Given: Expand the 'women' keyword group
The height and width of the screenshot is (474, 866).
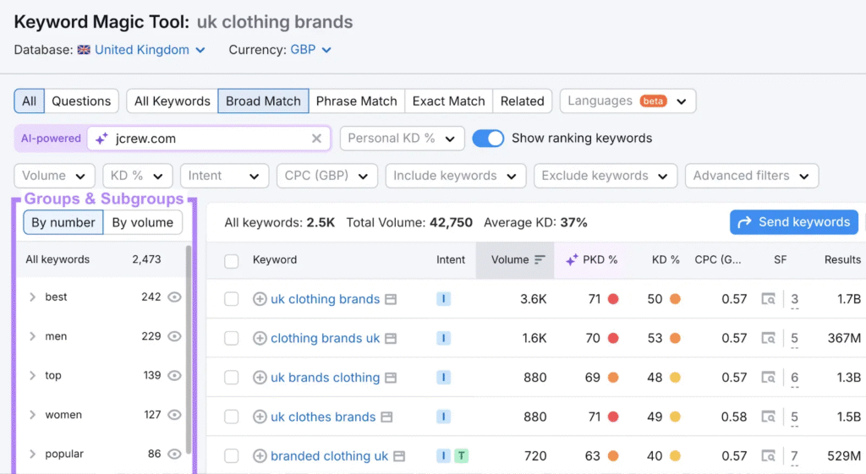Looking at the screenshot, I should coord(33,414).
